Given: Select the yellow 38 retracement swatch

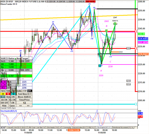Looking at the screenshot, I should tap(3, 94).
